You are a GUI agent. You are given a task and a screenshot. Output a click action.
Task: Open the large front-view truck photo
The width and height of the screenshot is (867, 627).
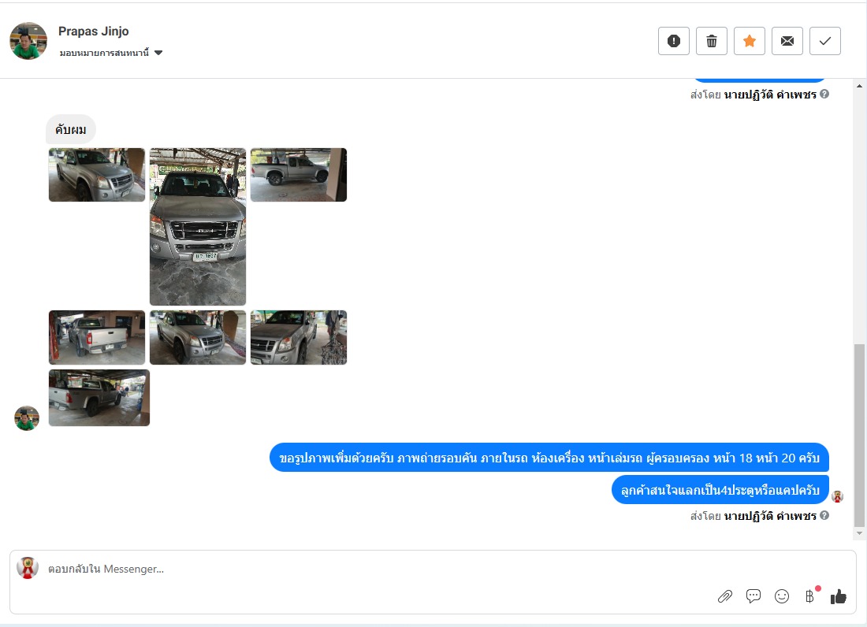click(x=198, y=227)
